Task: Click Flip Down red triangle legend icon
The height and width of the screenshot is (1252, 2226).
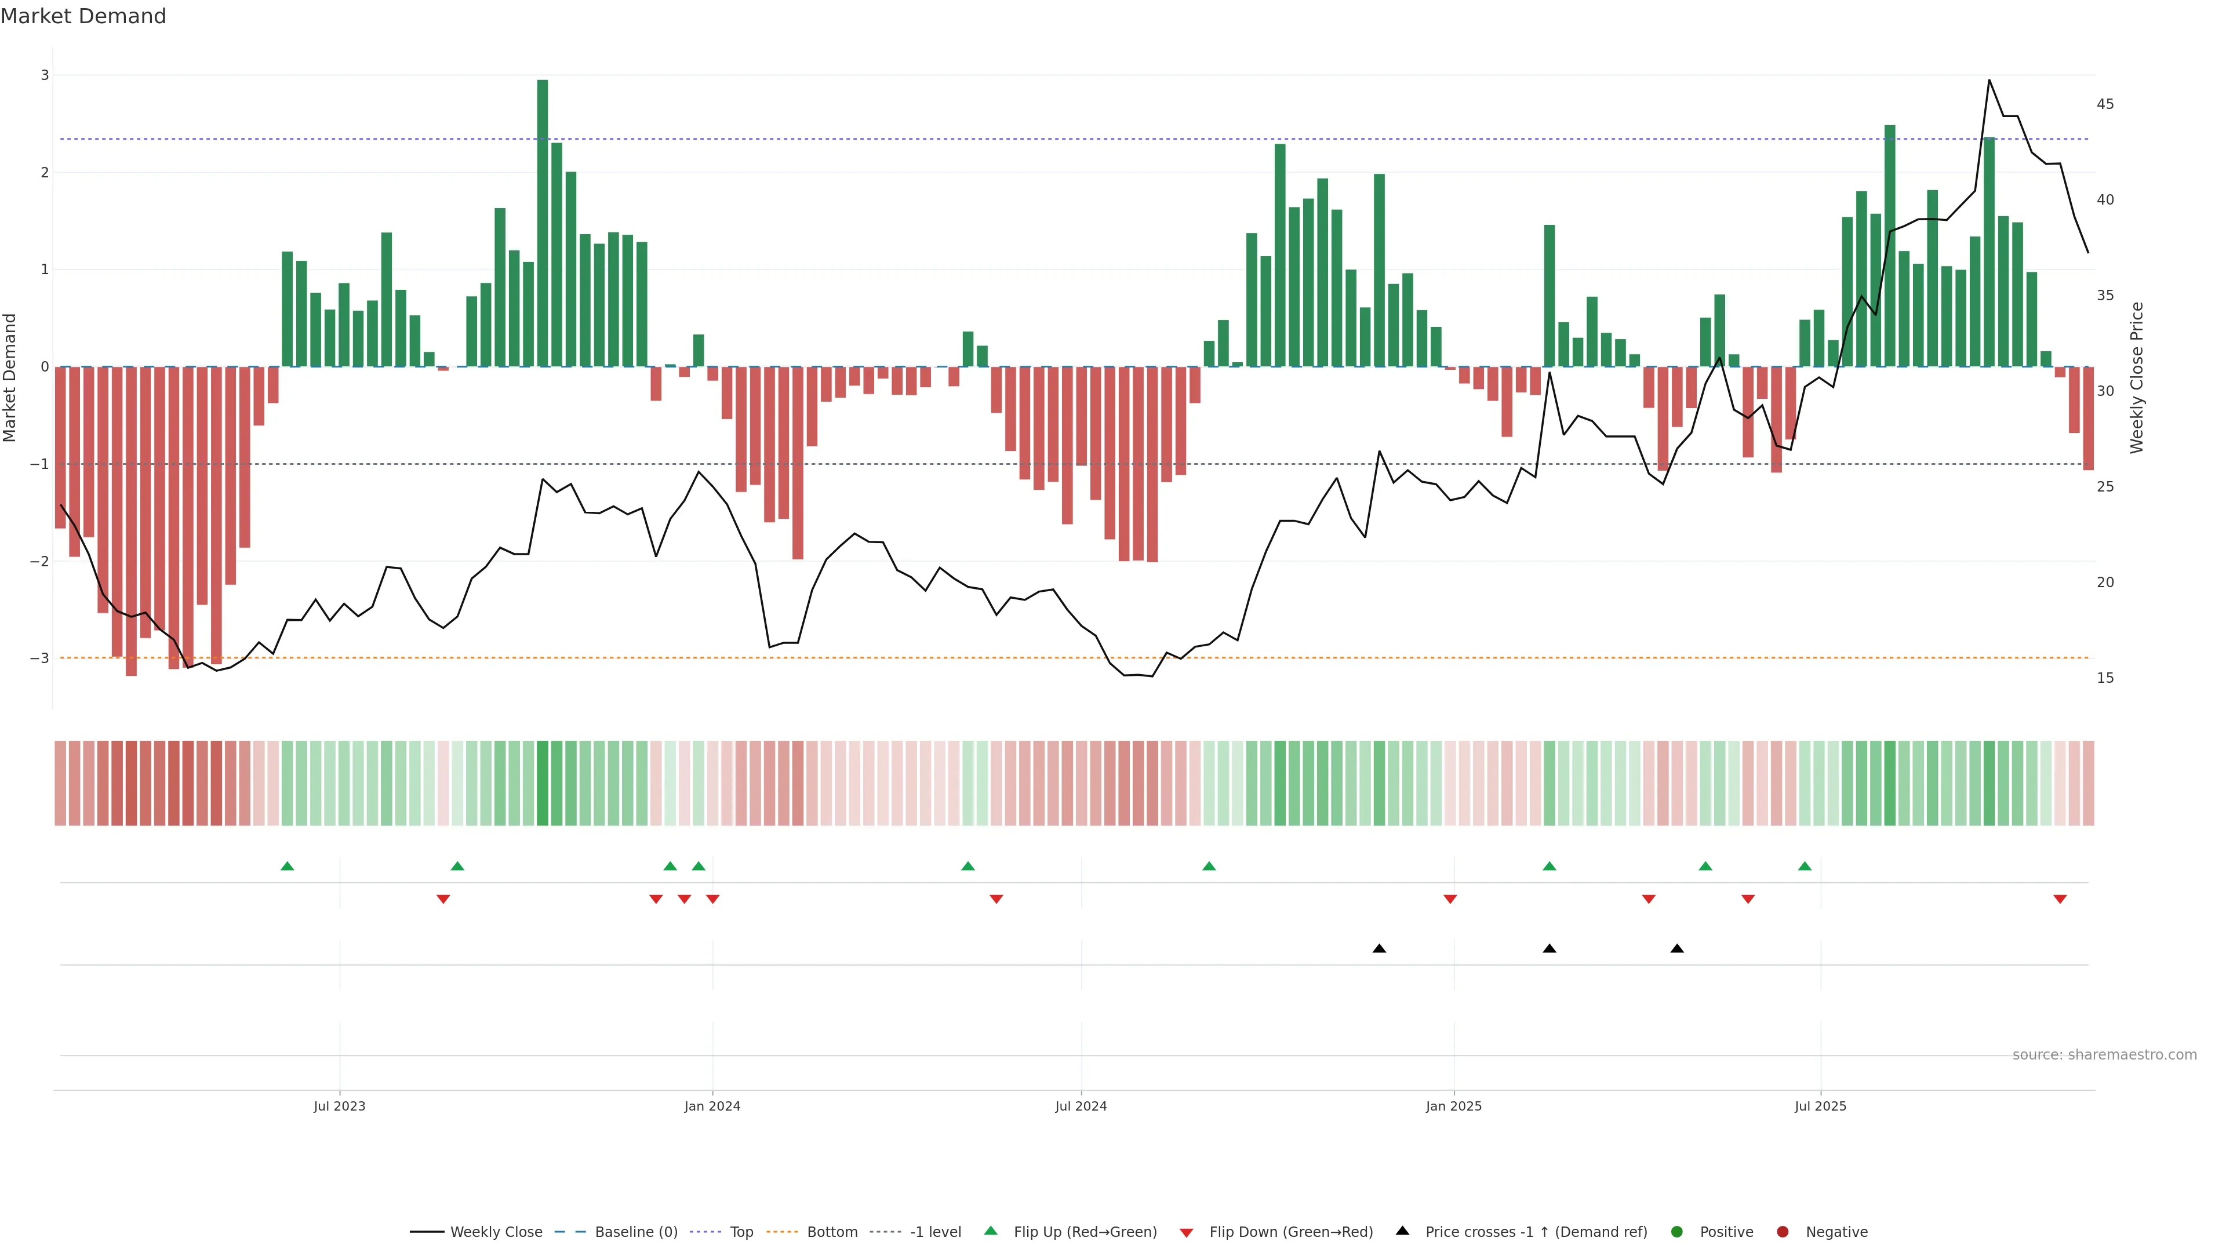Action: (1187, 1233)
